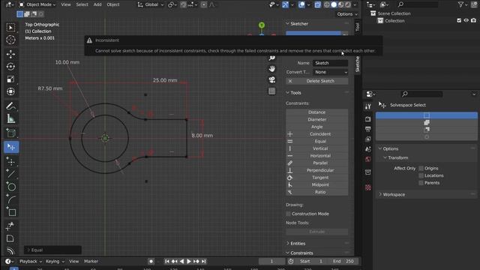Select the Annotate tool
Viewport: 480px width, 270px height.
[10, 106]
